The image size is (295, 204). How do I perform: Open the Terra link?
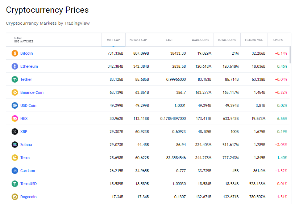(x=25, y=158)
